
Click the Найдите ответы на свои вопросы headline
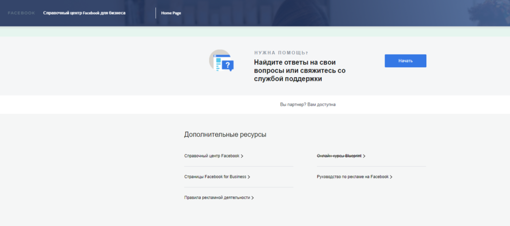pyautogui.click(x=299, y=71)
